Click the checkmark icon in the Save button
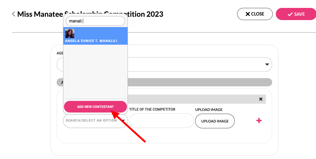The height and width of the screenshot is (159, 316). [x=290, y=14]
